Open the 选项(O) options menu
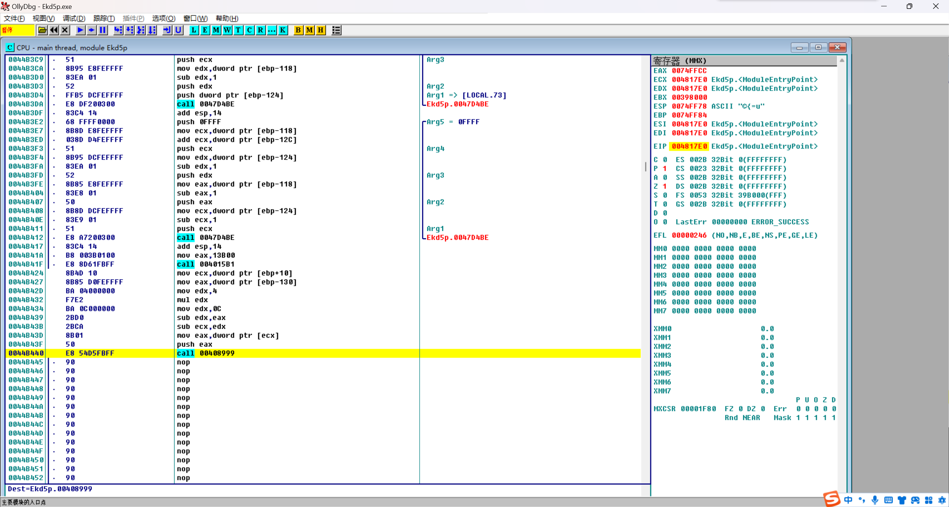Image resolution: width=949 pixels, height=507 pixels. [163, 18]
